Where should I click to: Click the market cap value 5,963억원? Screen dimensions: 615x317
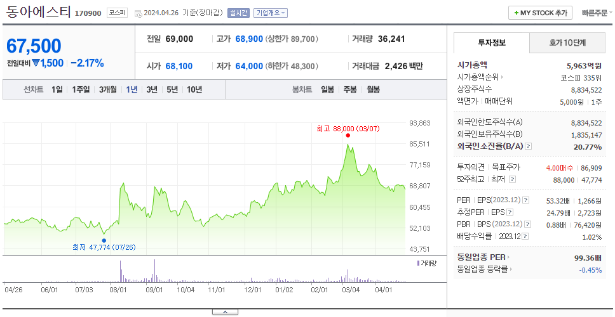point(585,66)
